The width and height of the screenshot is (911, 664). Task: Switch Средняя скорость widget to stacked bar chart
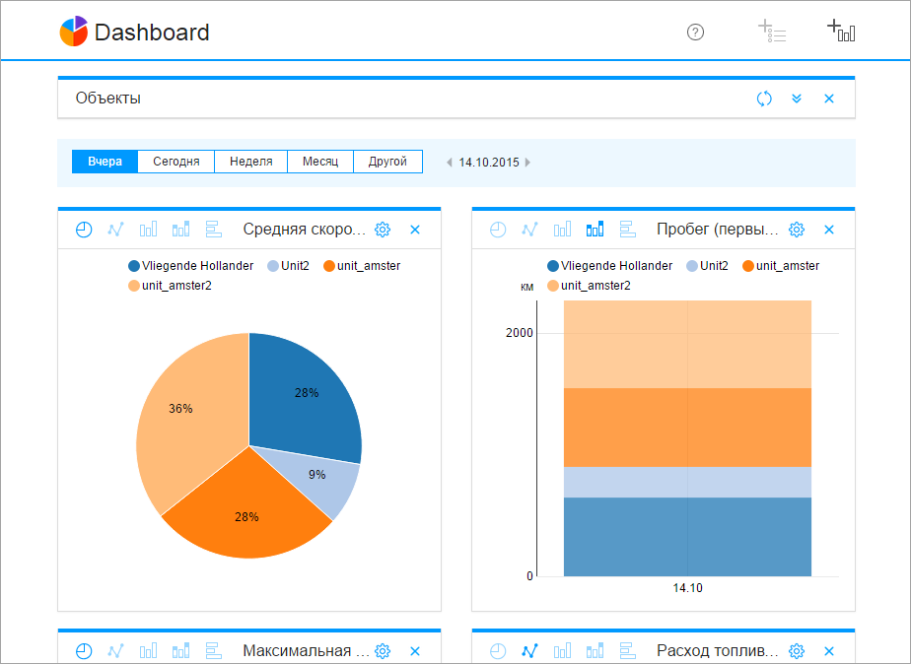click(180, 230)
